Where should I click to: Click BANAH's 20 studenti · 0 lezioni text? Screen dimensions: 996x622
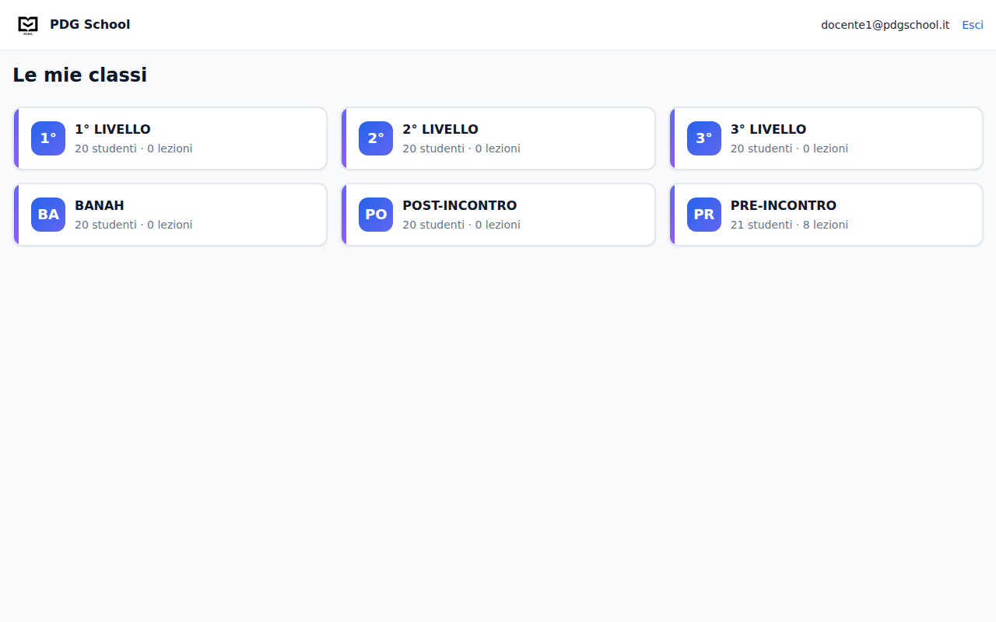[133, 225]
